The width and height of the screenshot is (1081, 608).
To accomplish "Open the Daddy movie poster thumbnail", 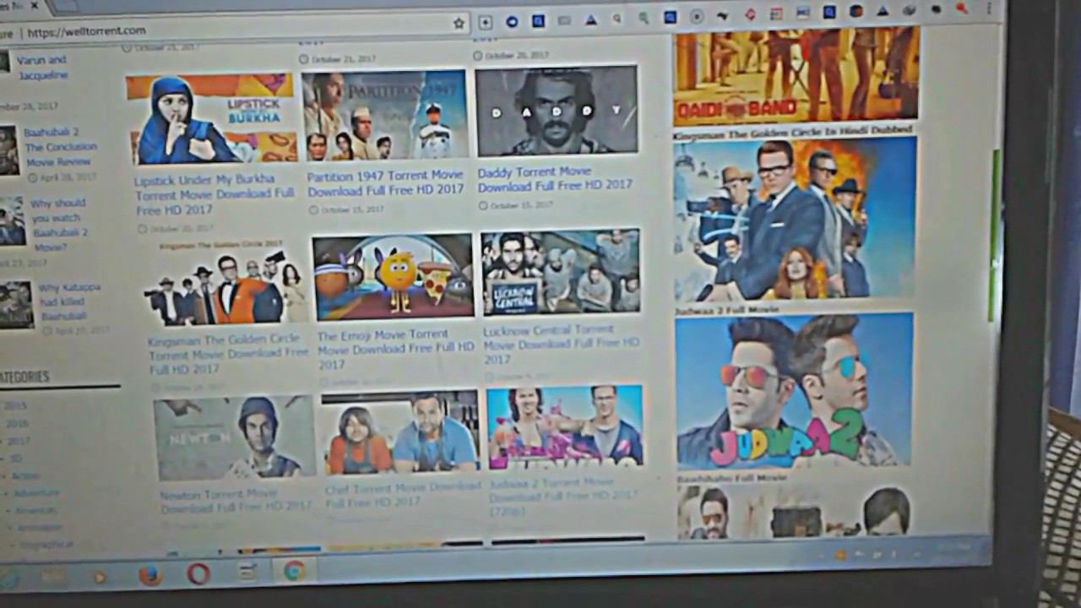I will [x=557, y=111].
